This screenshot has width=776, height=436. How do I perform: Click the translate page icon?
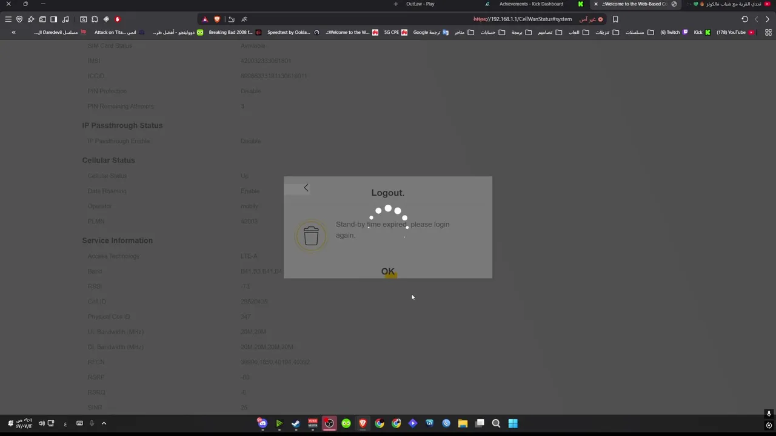point(244,19)
